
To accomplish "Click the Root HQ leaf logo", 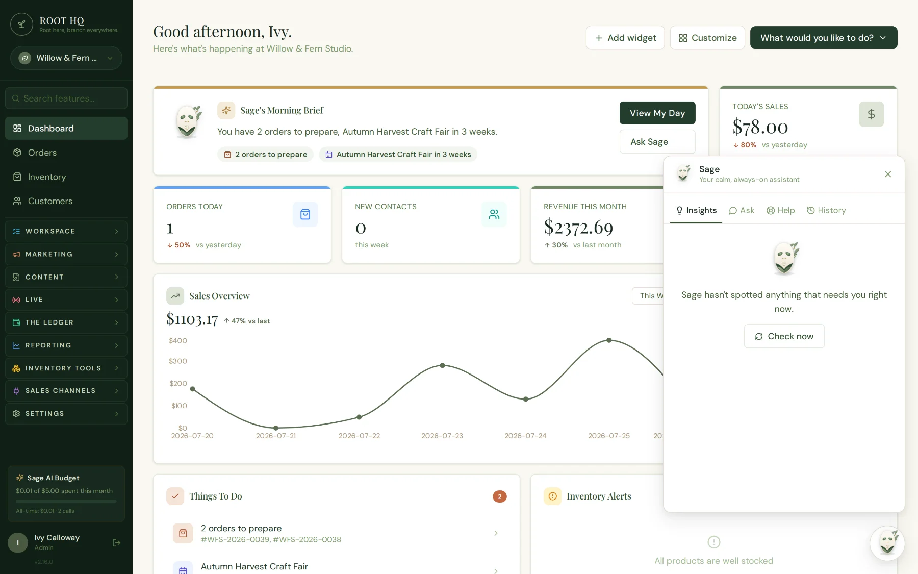I will [x=21, y=24].
